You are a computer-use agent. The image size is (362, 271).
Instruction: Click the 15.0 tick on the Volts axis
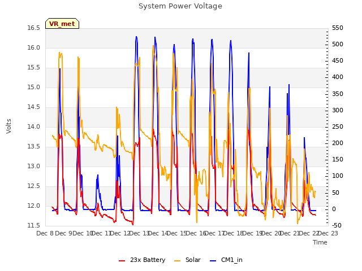34,88
